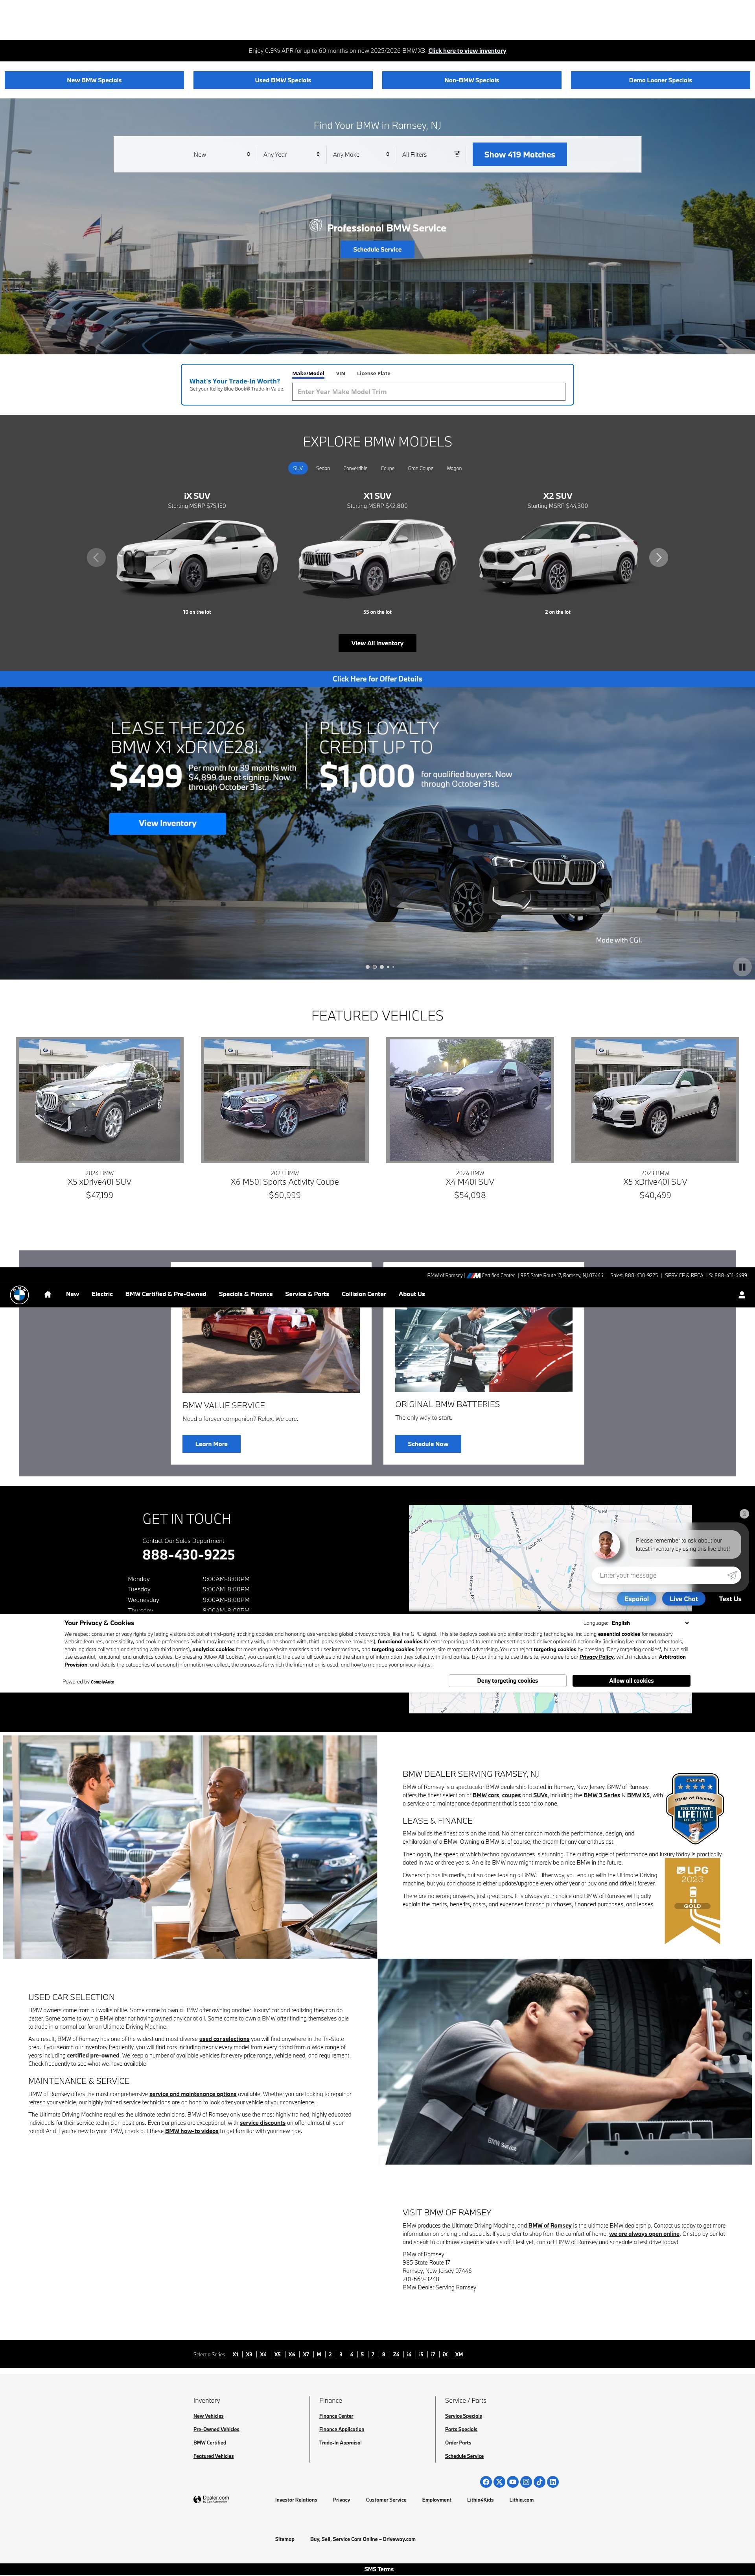This screenshot has height=2576, width=755.
Task: Open BMW Certified & Pre-Owned menu
Action: pos(166,1294)
